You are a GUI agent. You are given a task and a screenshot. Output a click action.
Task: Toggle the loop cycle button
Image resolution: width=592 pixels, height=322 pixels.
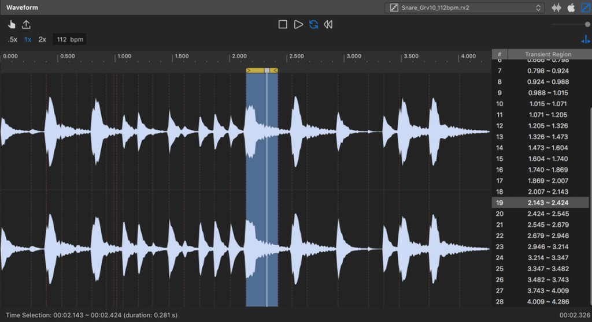tap(313, 24)
